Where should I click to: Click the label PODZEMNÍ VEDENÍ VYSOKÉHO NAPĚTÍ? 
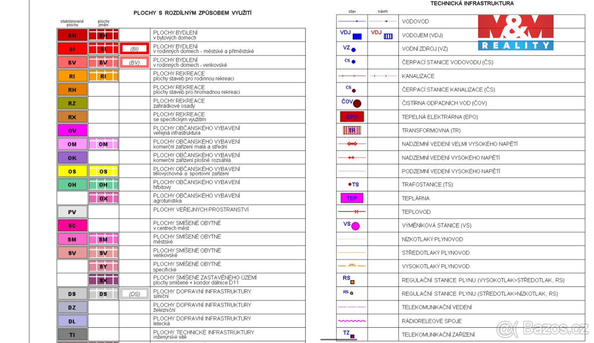pos(451,171)
